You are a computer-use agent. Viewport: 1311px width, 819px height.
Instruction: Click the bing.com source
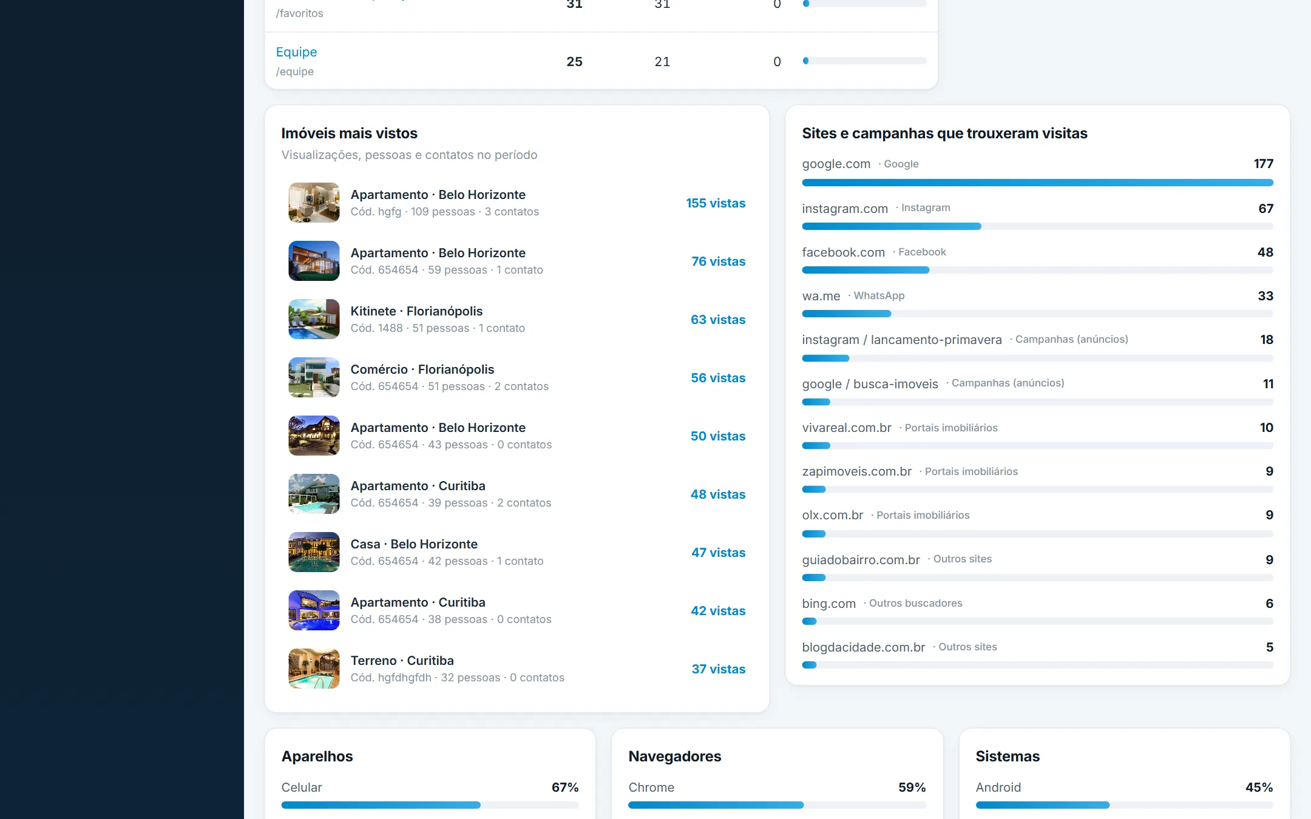tap(1037, 611)
